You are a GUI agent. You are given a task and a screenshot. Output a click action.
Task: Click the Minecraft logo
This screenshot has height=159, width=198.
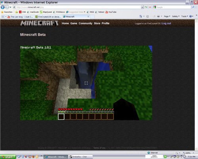[x=39, y=23]
